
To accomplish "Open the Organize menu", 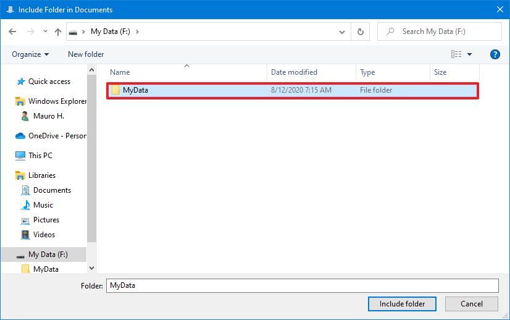I will (x=30, y=54).
